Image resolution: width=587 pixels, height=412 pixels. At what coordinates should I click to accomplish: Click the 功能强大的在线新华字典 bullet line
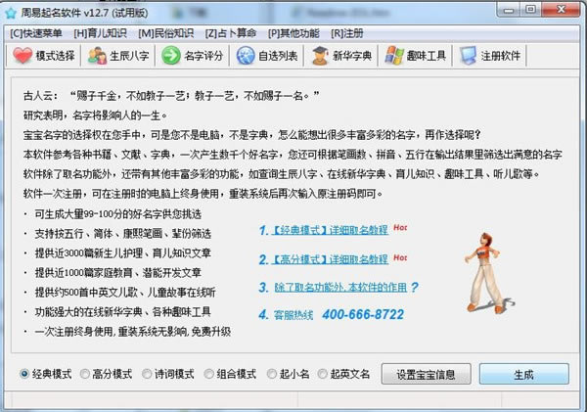[123, 311]
